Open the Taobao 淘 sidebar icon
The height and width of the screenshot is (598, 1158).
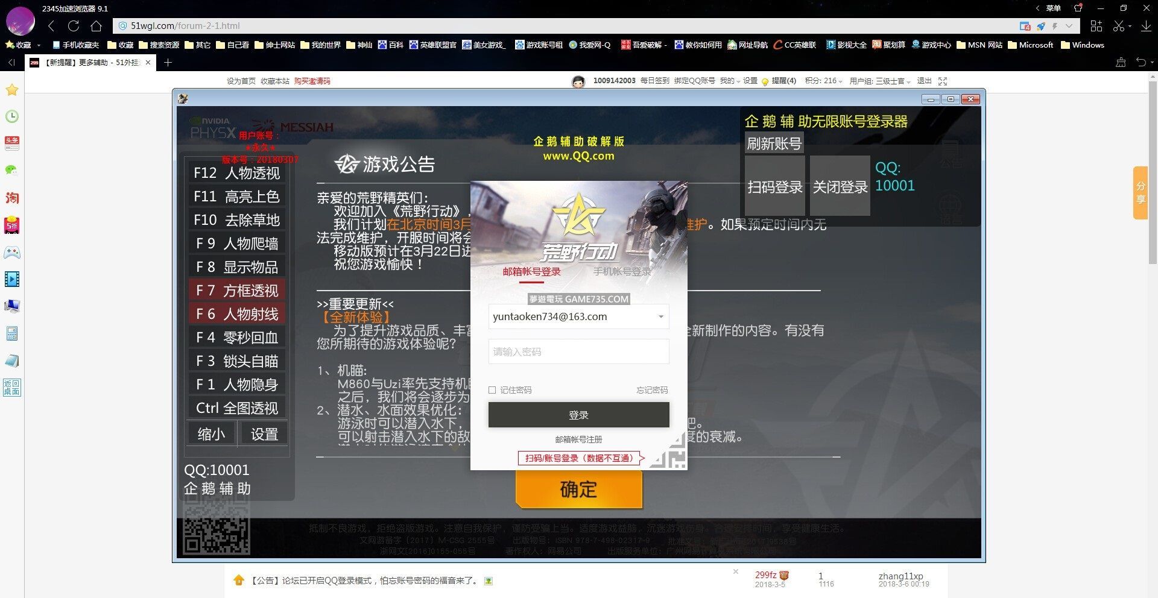(x=12, y=198)
